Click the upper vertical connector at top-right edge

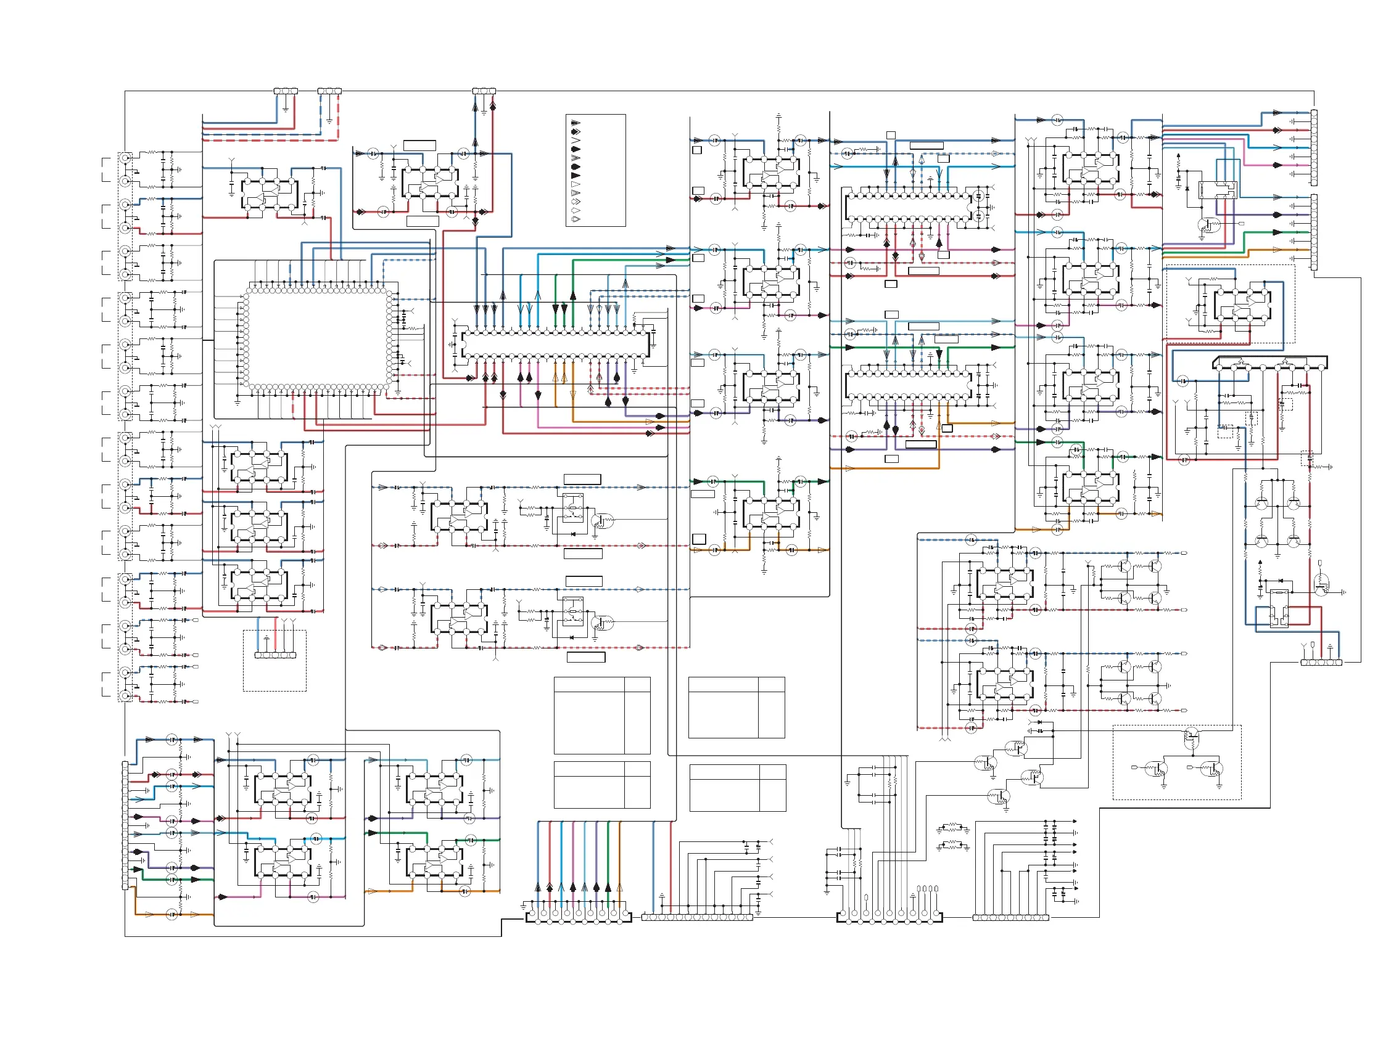[1313, 148]
